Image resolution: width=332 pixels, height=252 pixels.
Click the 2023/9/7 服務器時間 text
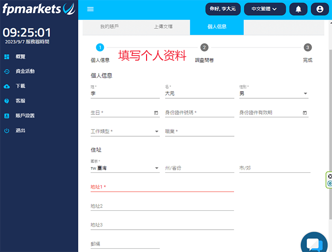coord(27,42)
